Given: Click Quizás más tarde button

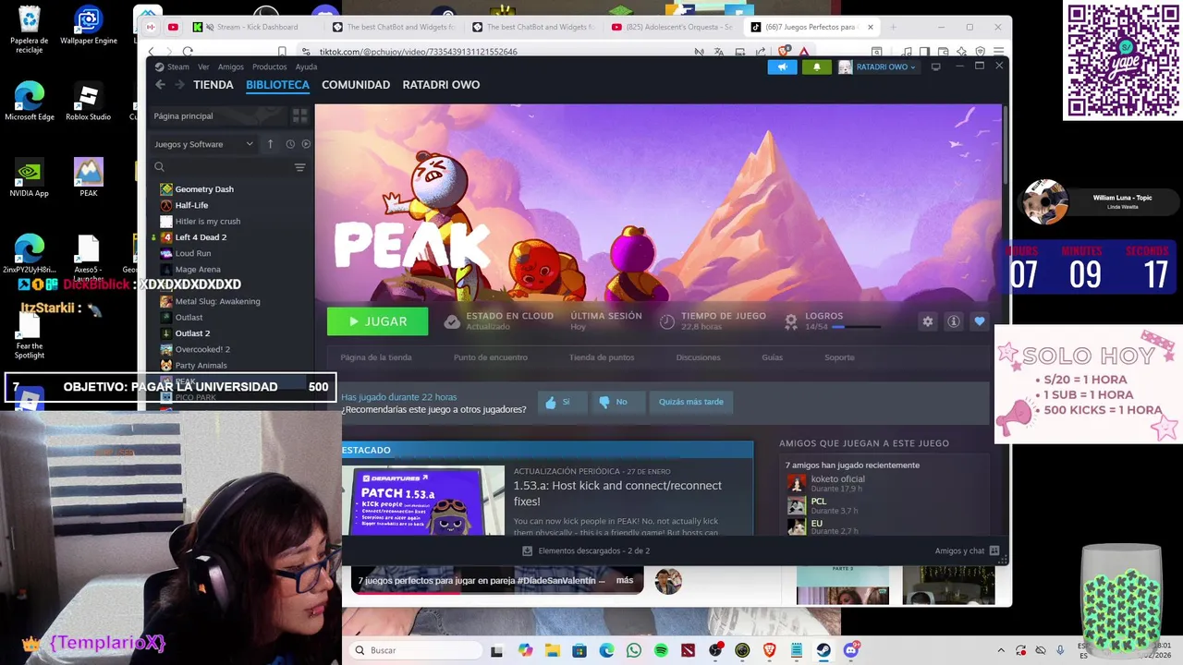Looking at the screenshot, I should point(691,402).
